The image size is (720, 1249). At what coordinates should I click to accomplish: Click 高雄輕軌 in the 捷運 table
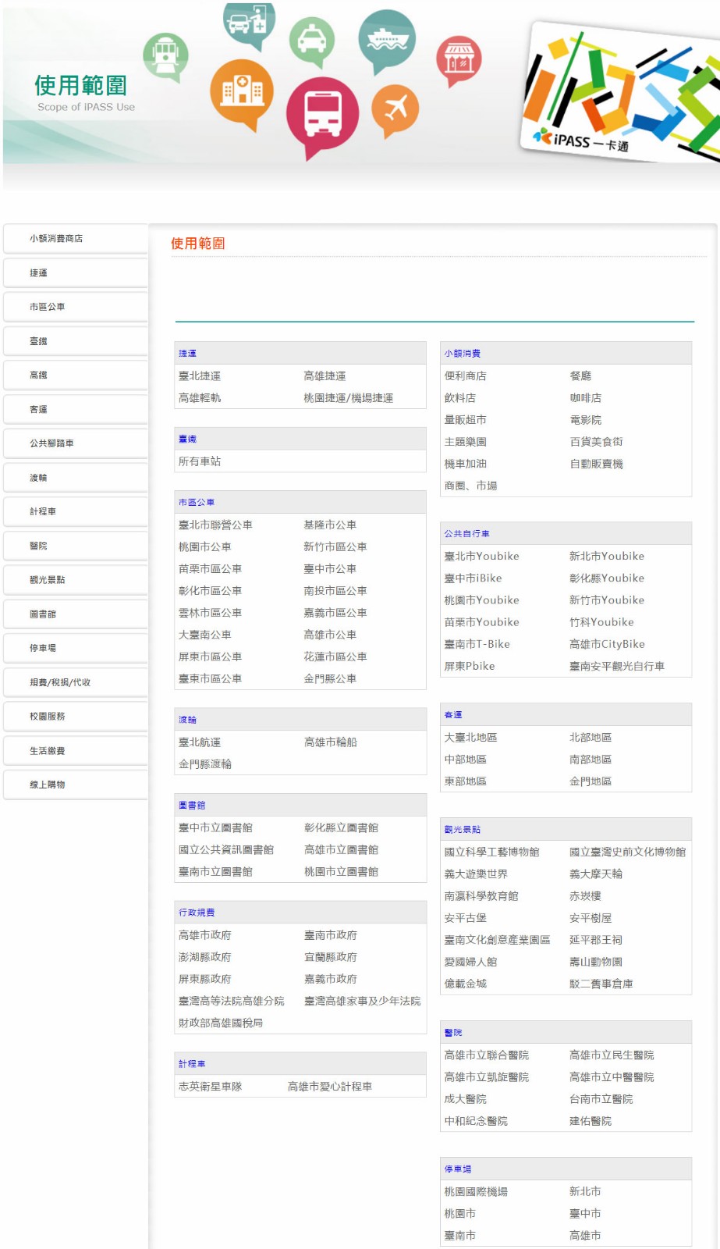click(200, 398)
